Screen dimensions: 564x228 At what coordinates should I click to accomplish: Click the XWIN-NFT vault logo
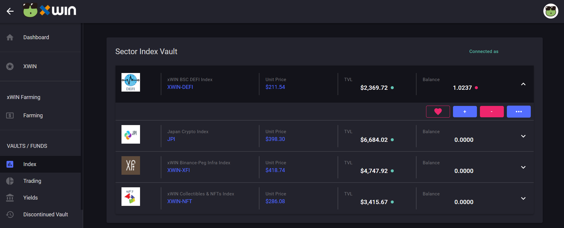click(131, 197)
